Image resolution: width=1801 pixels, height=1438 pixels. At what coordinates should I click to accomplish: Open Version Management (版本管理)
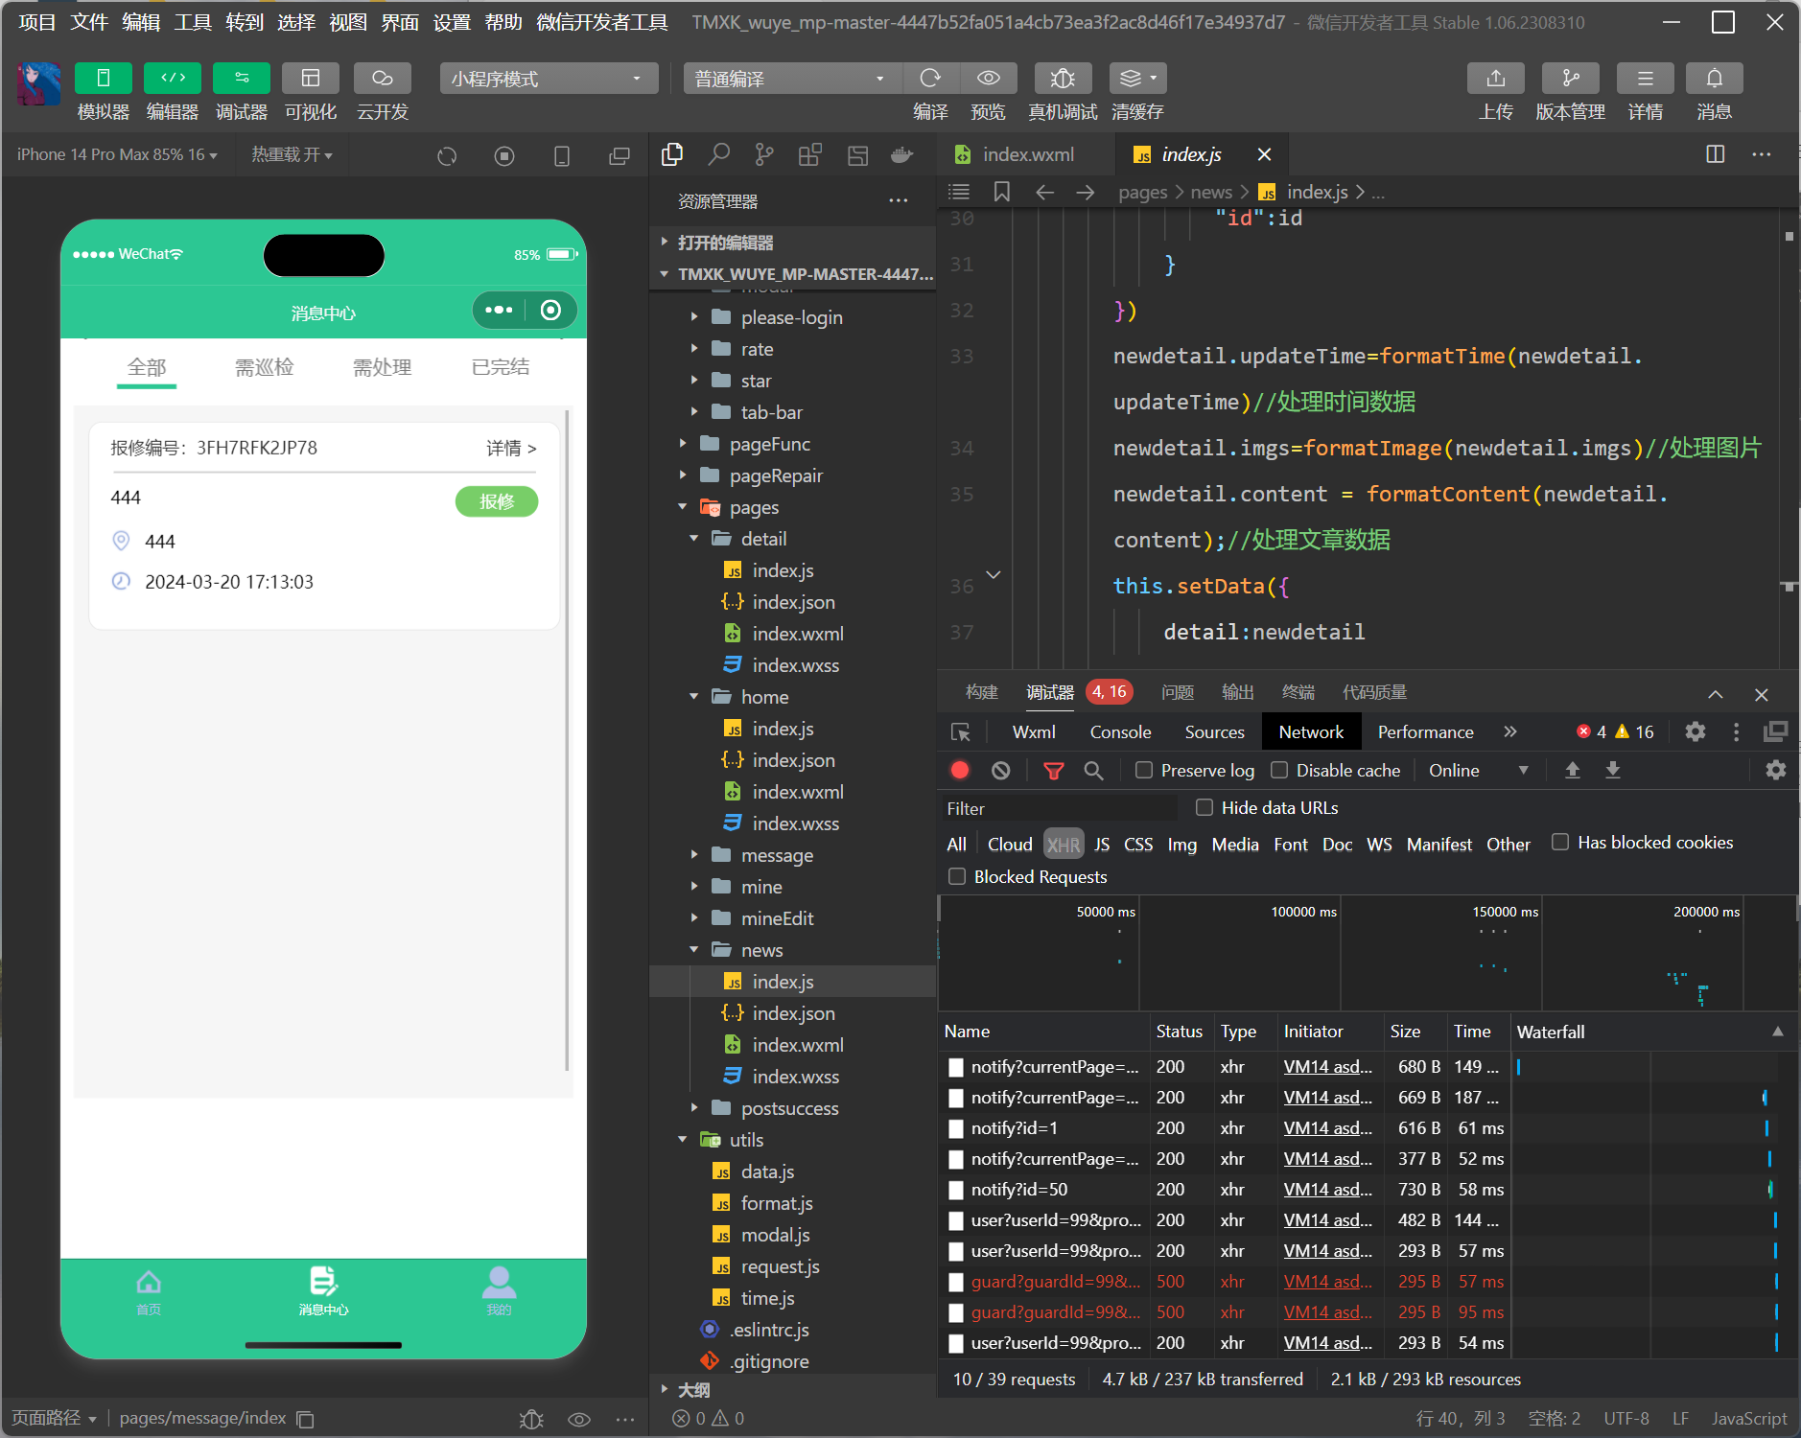click(x=1571, y=78)
